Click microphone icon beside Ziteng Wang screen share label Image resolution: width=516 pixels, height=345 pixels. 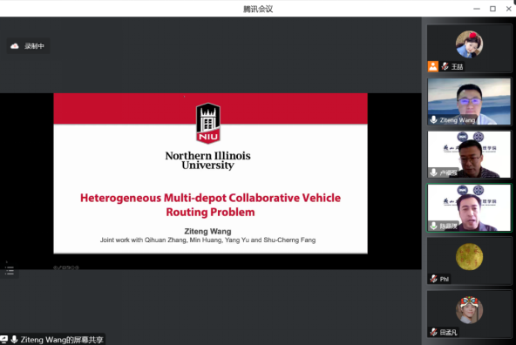(14, 339)
